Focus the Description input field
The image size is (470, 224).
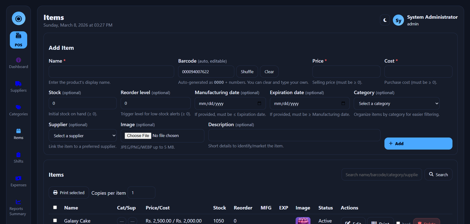294,135
